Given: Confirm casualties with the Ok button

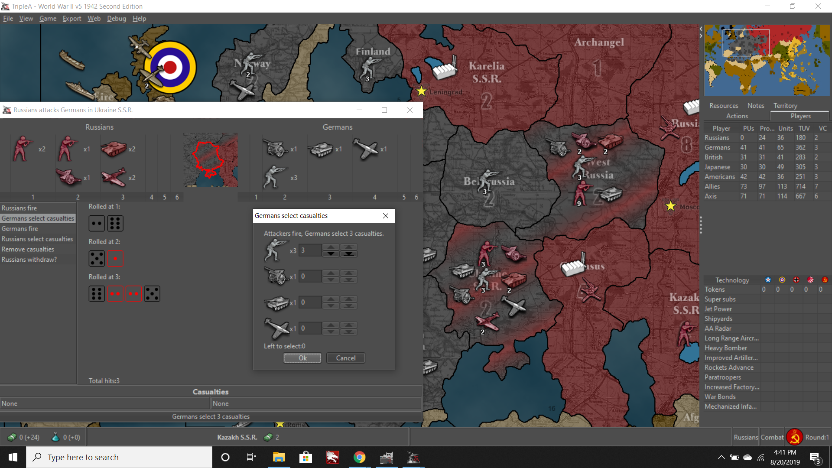Looking at the screenshot, I should pos(302,358).
